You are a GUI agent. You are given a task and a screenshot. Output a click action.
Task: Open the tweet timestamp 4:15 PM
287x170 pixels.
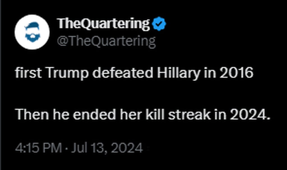pyautogui.click(x=38, y=148)
